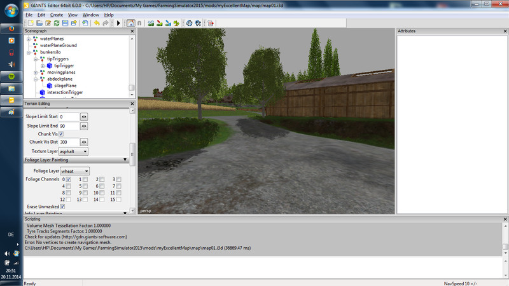The height and width of the screenshot is (286, 509).
Task: Start the play simulation button
Action: [x=118, y=23]
